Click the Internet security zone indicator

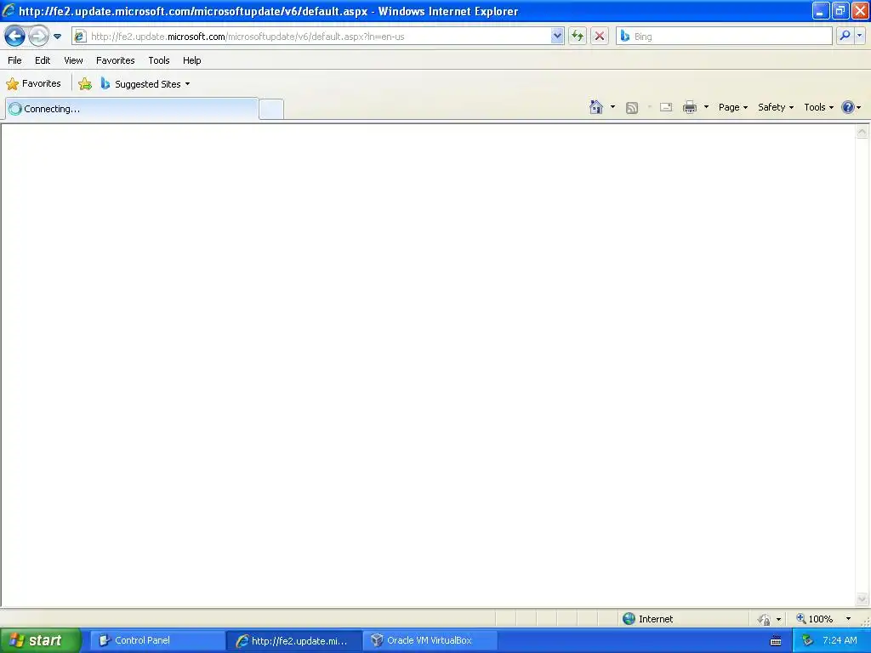pos(647,619)
